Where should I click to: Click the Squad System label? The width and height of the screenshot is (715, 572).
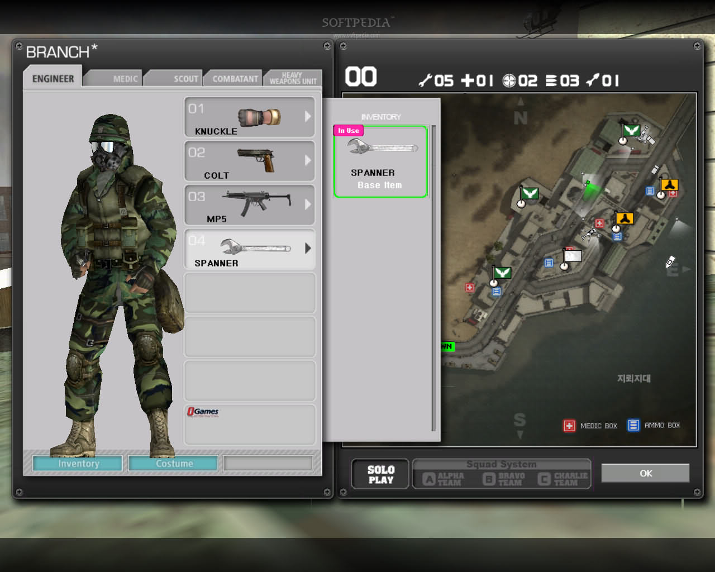click(502, 464)
